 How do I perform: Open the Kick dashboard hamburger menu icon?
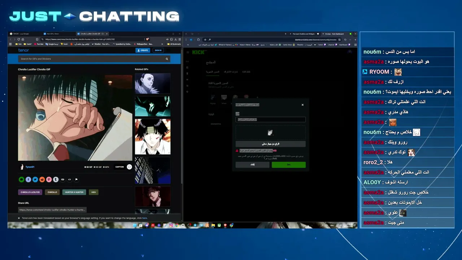point(188,52)
